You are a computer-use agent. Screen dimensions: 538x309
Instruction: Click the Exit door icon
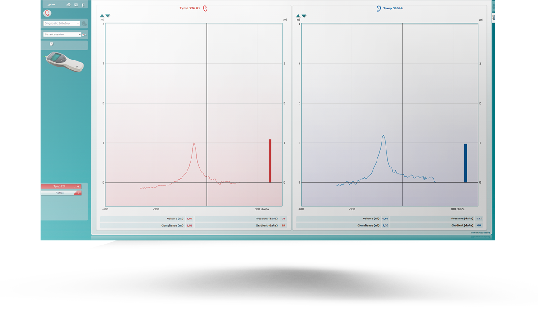pos(83,4)
